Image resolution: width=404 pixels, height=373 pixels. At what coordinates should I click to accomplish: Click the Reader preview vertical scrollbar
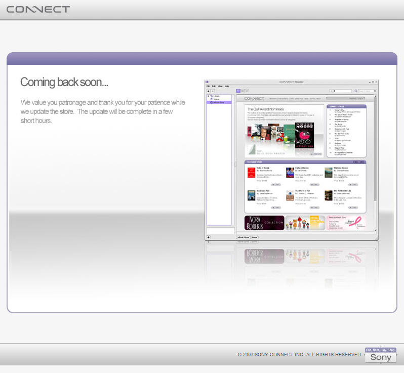tap(375, 163)
